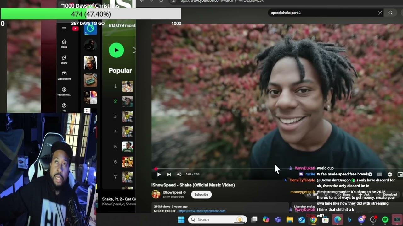Open Microsoft Teams from taskbar
The width and height of the screenshot is (403, 226).
tap(278, 219)
